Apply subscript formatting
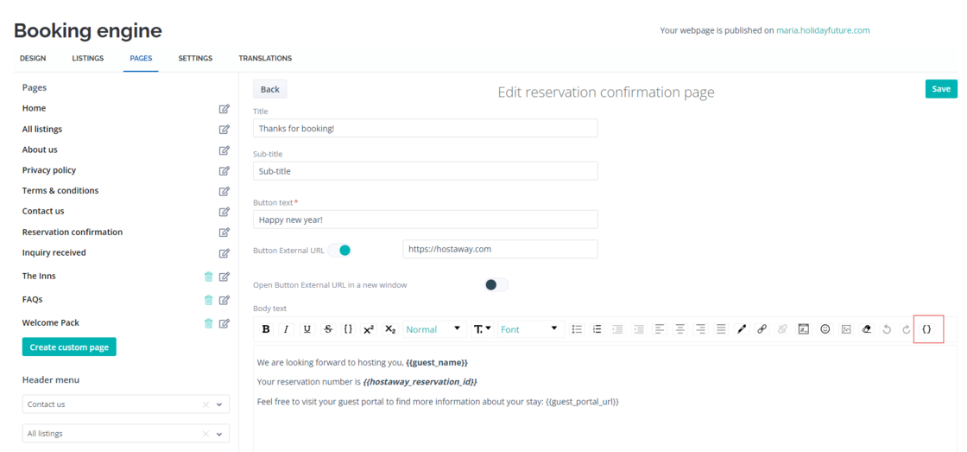Screen dimensions: 967x452 click(389, 329)
